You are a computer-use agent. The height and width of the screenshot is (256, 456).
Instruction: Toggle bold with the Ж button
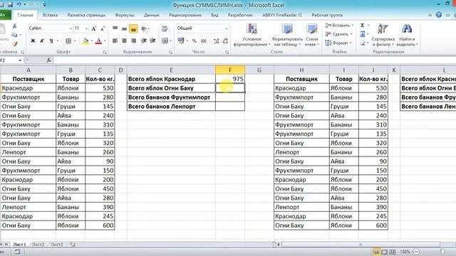pos(33,41)
